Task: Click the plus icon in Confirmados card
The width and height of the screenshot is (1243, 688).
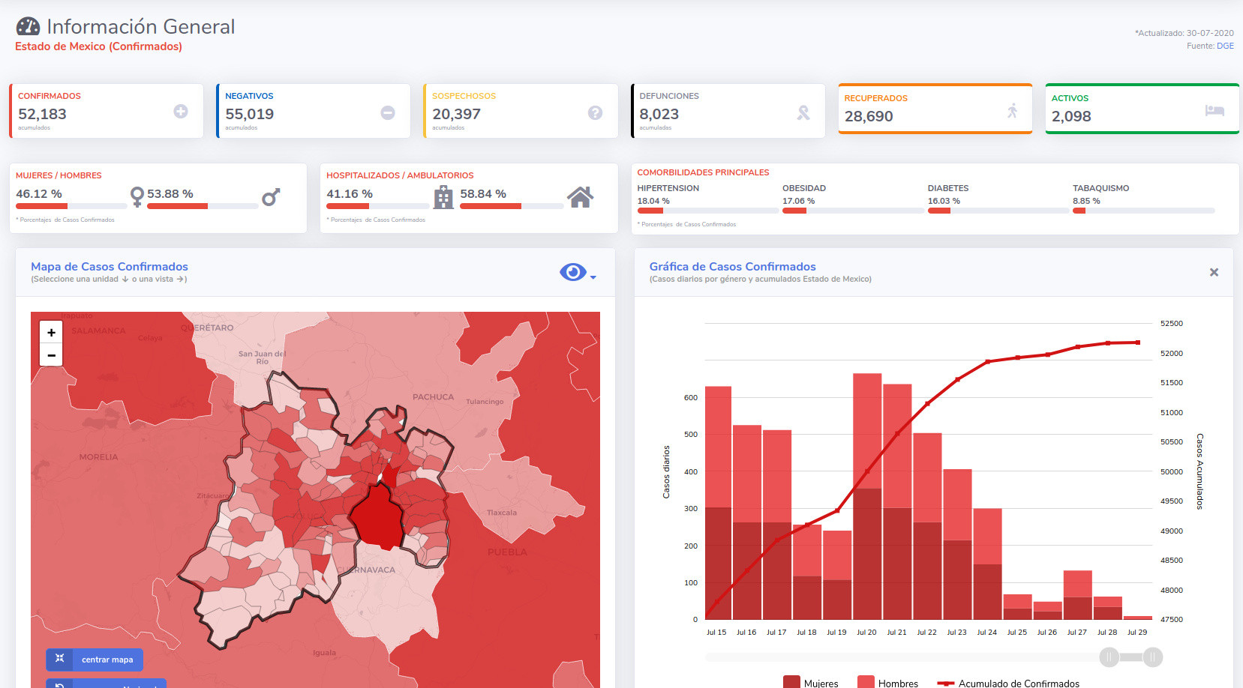Action: coord(181,111)
